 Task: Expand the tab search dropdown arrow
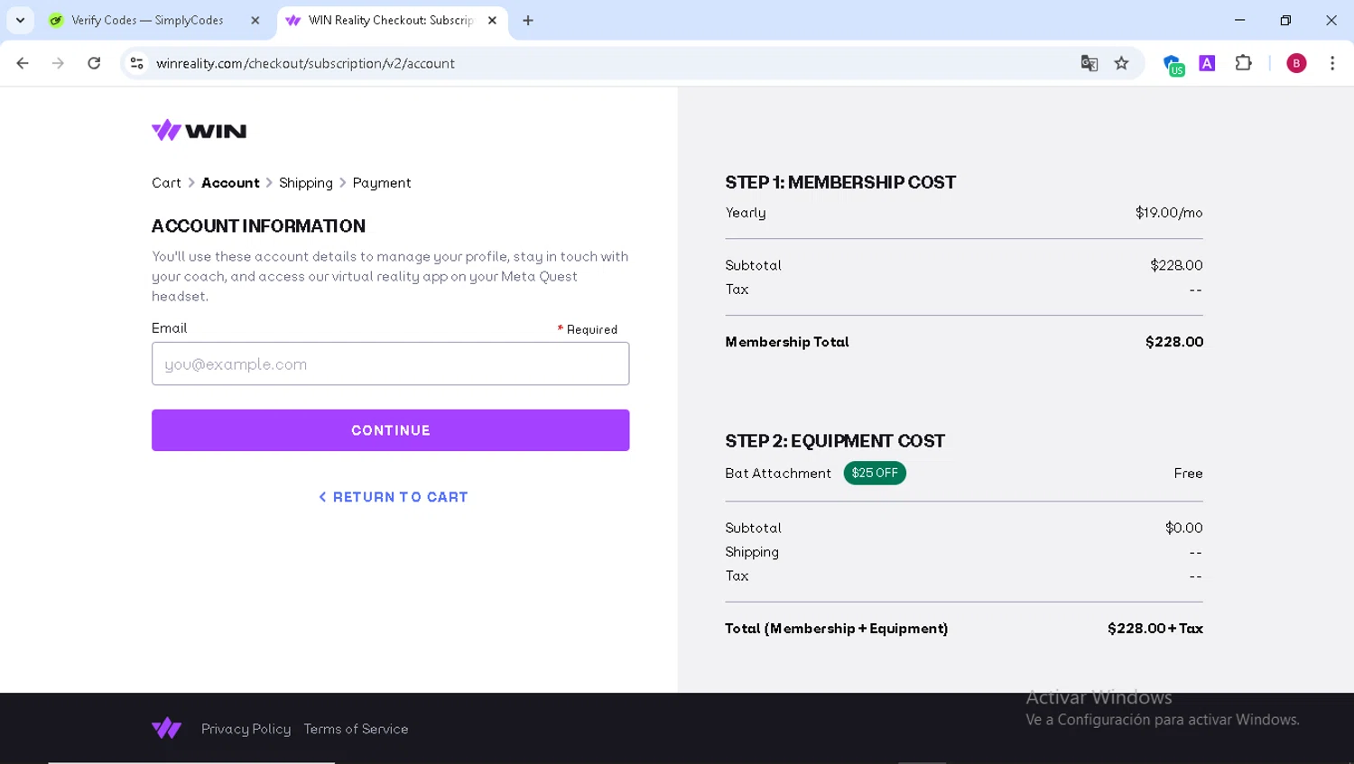20,20
